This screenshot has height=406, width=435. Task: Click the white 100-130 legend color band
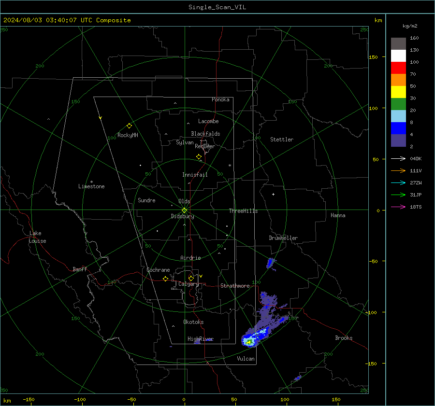[398, 56]
